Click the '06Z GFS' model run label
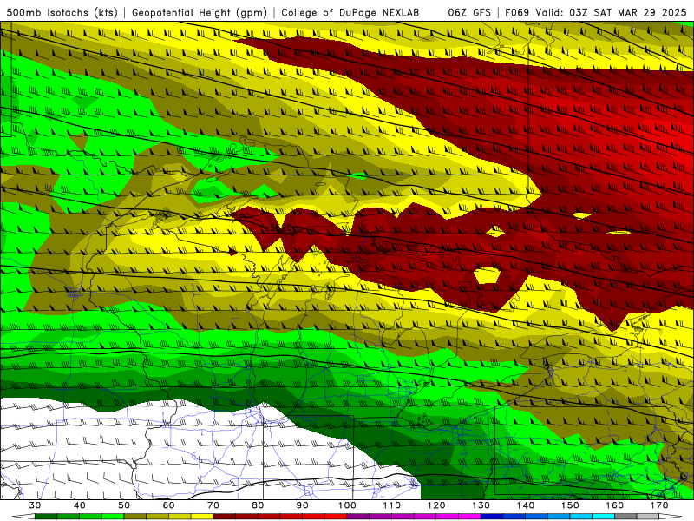The width and height of the screenshot is (694, 521). tap(469, 13)
